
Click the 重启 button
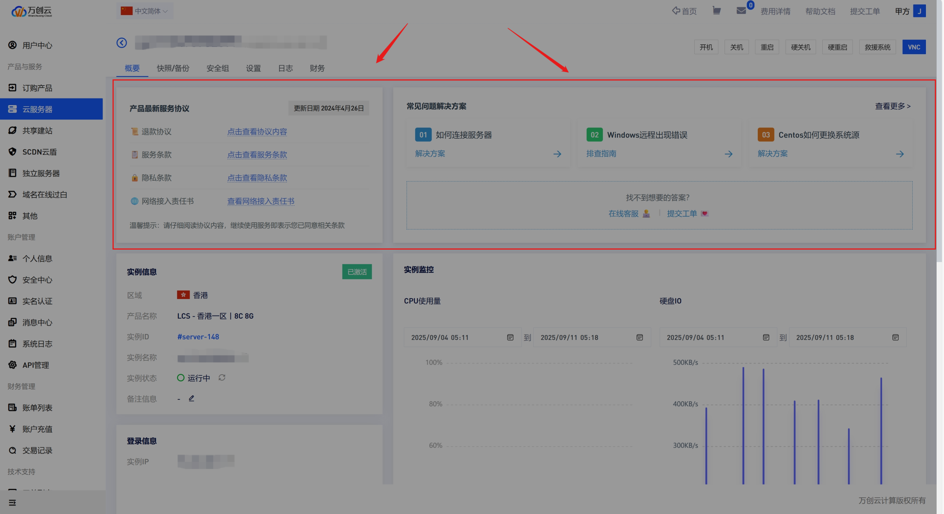click(x=767, y=47)
